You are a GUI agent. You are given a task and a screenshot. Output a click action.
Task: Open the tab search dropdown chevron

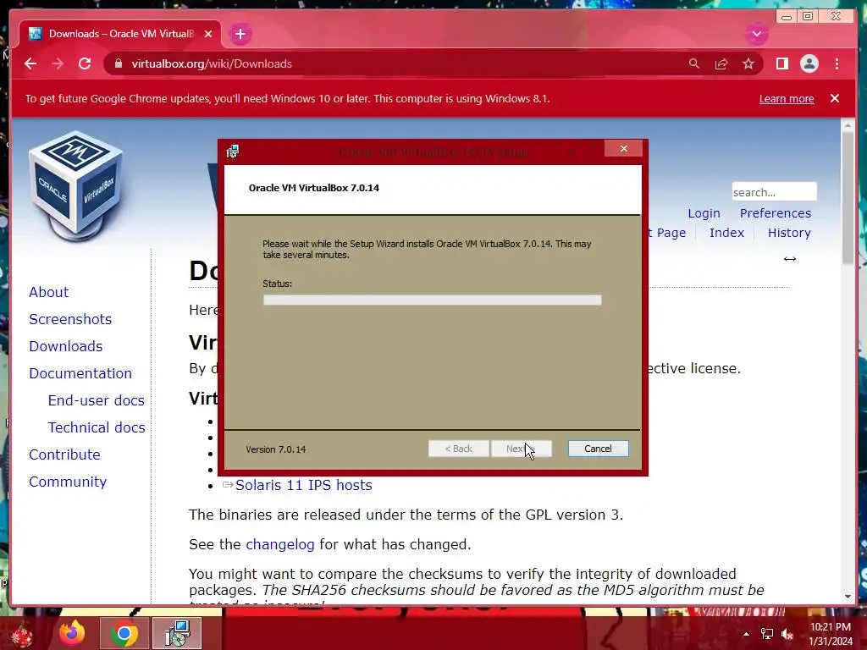(x=756, y=34)
